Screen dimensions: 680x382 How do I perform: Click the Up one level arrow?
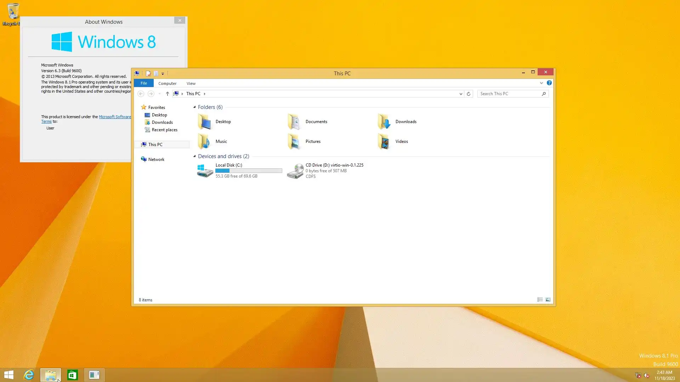tap(168, 94)
